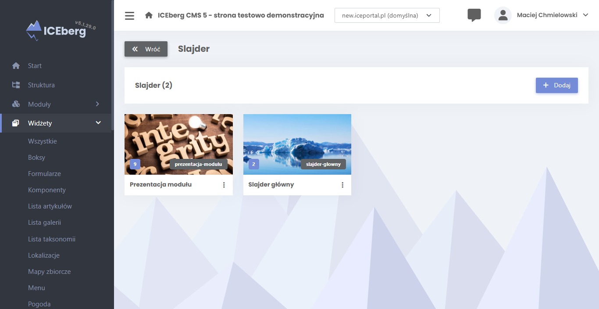Open Boksy in the widgets submenu
Screen dimensions: 599x309
36,158
